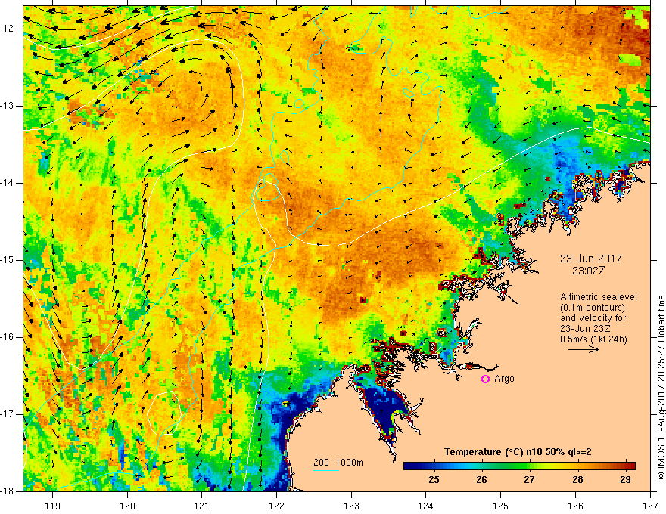Click the 'Temperature (°C) n18 50% ql>=2' title
666x514 pixels.
[518, 452]
